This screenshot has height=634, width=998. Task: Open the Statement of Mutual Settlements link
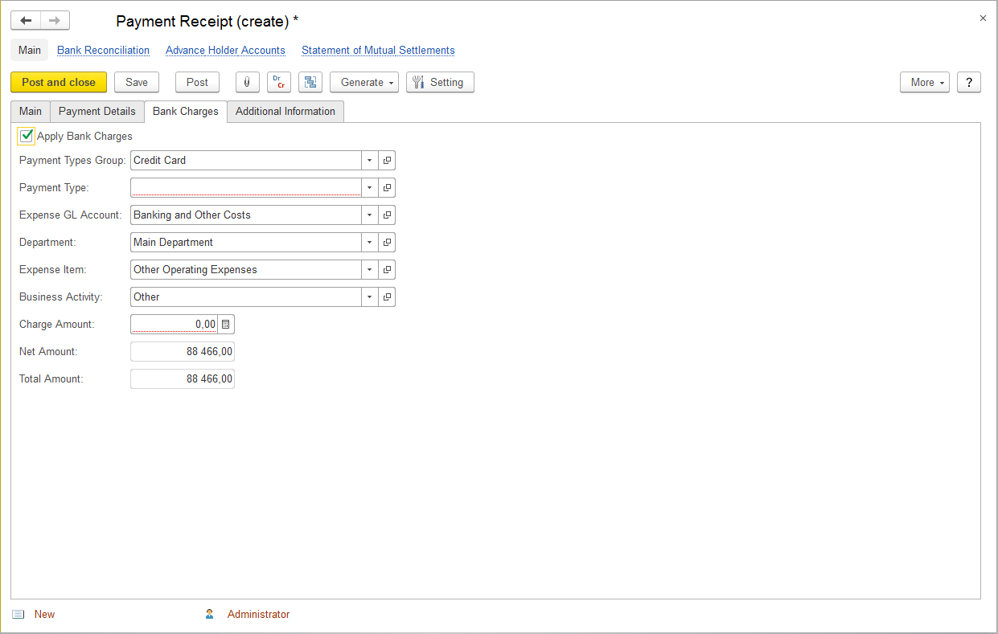(378, 51)
